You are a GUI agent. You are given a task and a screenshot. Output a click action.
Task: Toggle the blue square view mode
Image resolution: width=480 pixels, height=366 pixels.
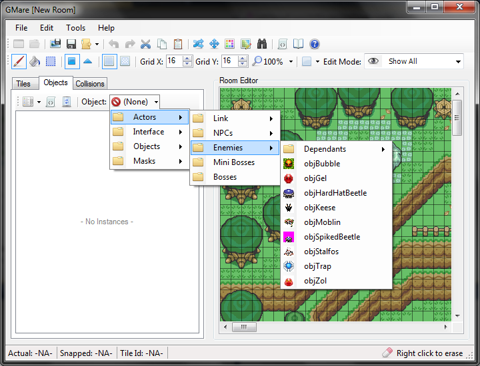tap(72, 61)
